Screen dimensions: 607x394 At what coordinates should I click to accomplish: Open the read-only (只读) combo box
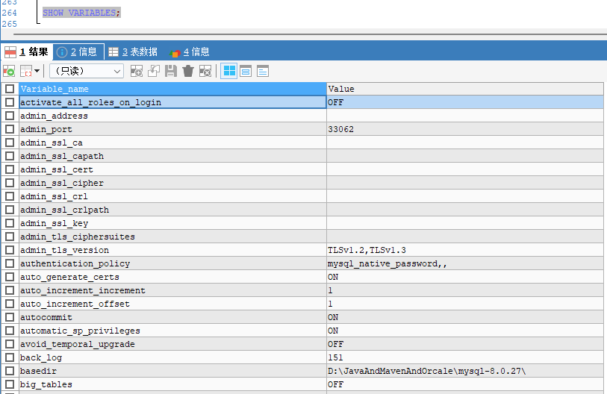[87, 71]
